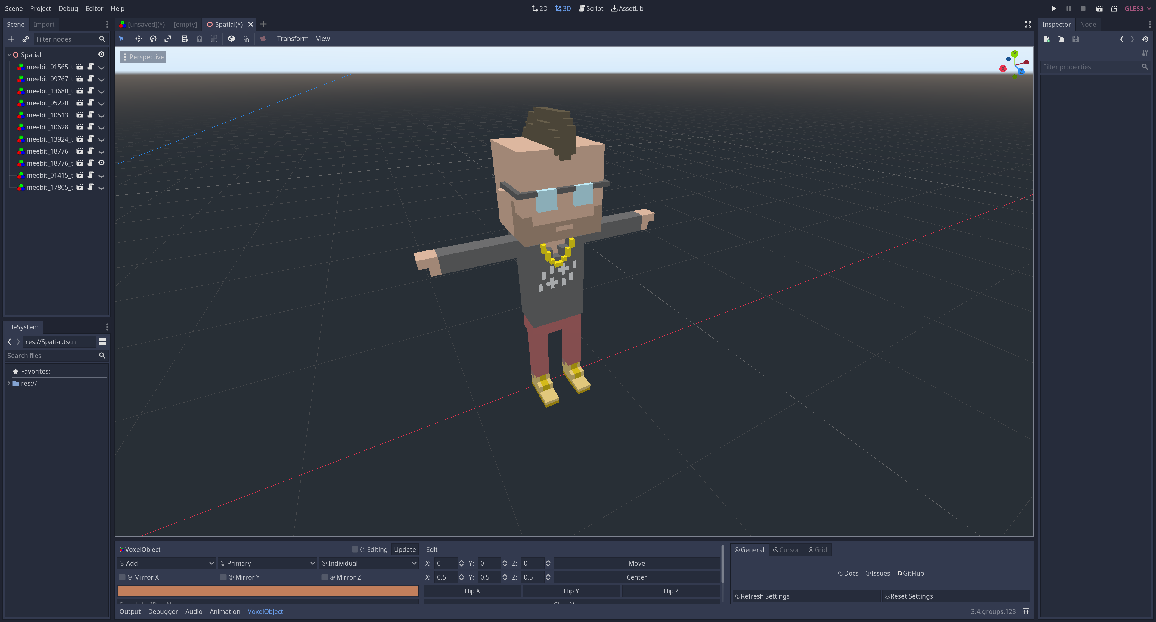Toggle the Lock selected node icon
The image size is (1156, 622).
coord(199,39)
